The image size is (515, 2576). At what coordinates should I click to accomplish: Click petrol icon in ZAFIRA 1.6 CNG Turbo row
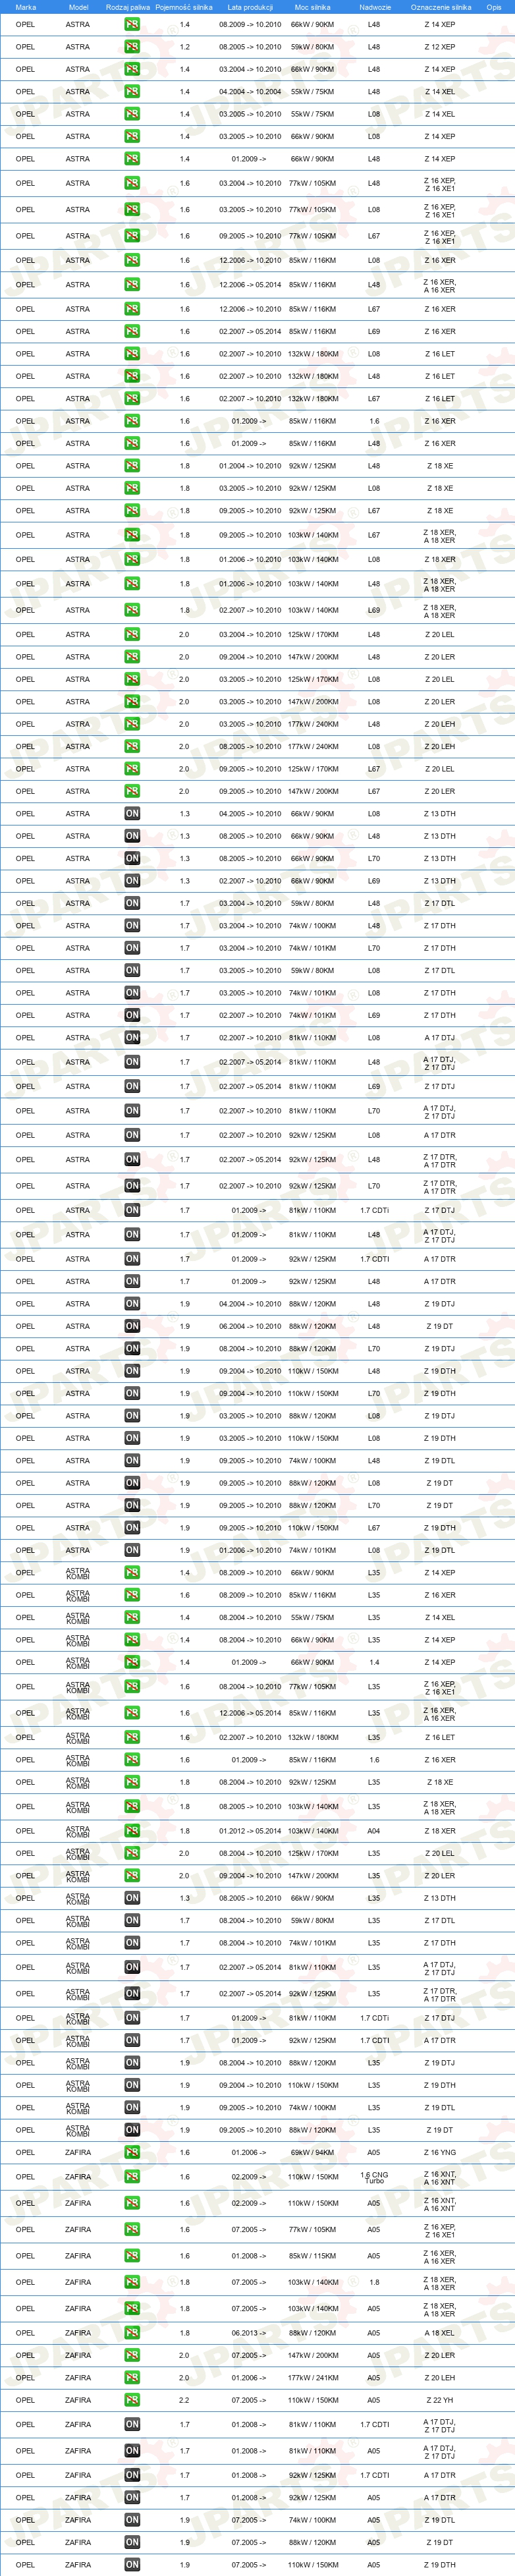coord(132,2177)
